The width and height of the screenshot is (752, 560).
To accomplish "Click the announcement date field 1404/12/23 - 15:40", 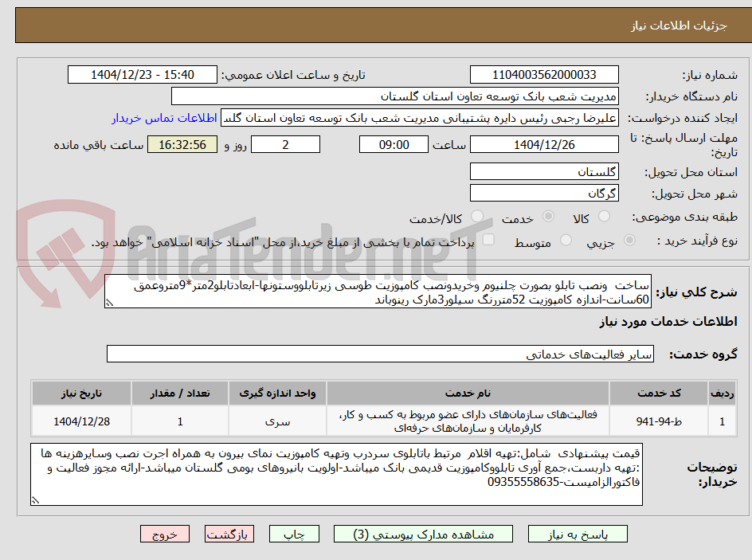I will click(x=143, y=75).
